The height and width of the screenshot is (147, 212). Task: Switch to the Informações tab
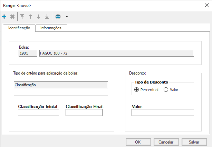(x=51, y=28)
